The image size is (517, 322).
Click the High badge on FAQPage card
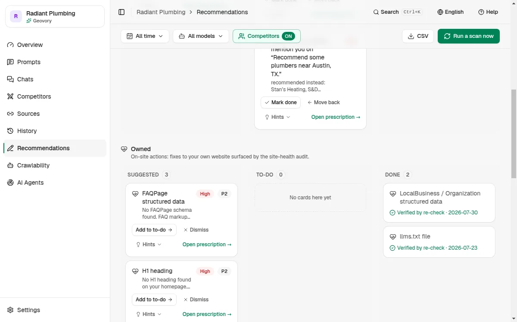[205, 194]
